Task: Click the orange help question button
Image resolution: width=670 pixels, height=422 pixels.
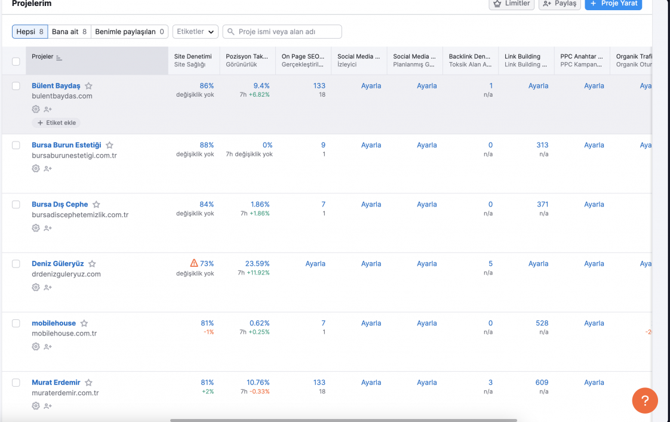Action: click(644, 401)
